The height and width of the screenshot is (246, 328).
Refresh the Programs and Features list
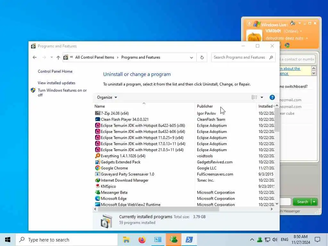click(202, 57)
